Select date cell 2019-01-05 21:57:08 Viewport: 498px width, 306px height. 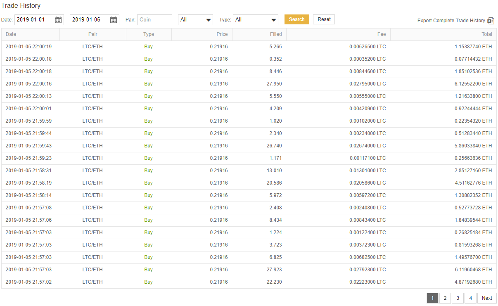28,208
